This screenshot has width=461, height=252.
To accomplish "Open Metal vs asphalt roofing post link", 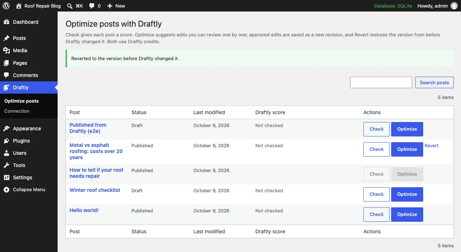I will coord(96,151).
